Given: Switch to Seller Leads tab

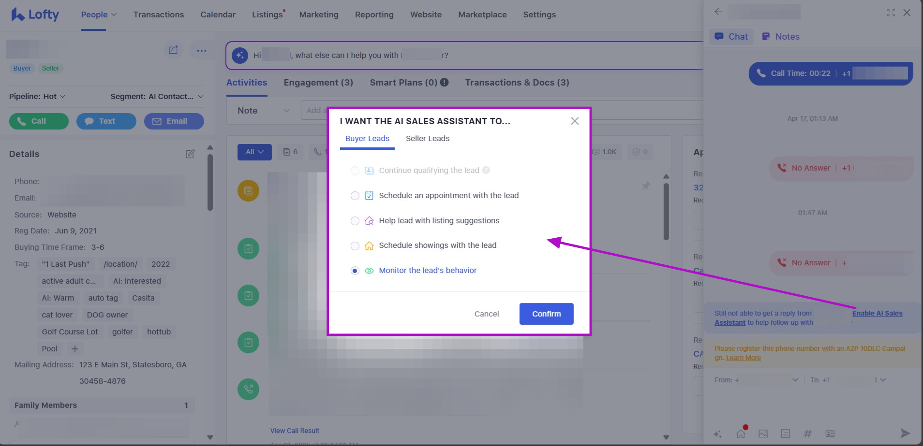Looking at the screenshot, I should pos(427,139).
